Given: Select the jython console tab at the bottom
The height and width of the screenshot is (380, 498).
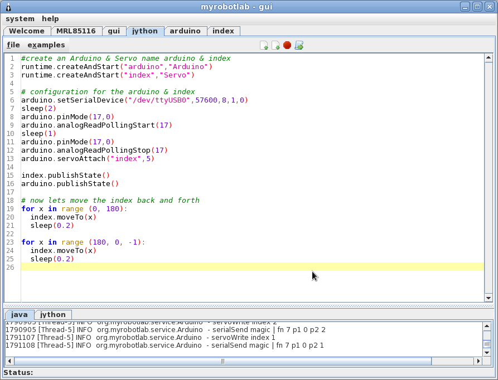Looking at the screenshot, I should (53, 315).
